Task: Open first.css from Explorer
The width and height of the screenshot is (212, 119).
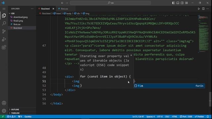Action: click(17, 24)
